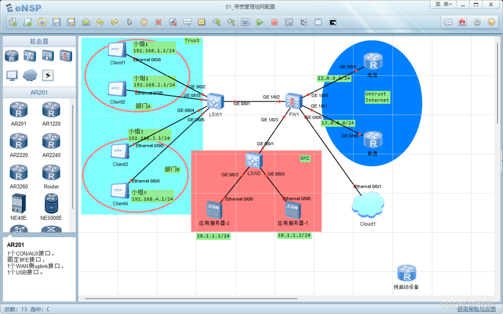This screenshot has width=503, height=314.
Task: Click the zoom in magnifier icon
Action: point(217,22)
